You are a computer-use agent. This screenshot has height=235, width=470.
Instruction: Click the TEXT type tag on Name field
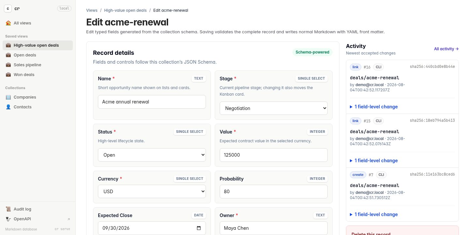198,79
